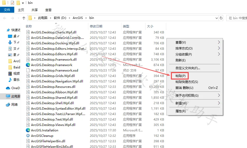
Task: Switch to the 共享 tab
Action: pos(35,10)
